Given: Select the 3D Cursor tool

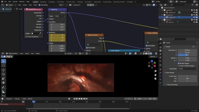Looking at the screenshot, I should [3, 65].
